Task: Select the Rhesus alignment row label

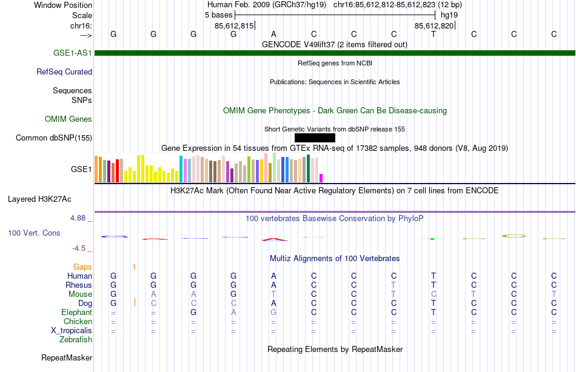Action: pos(79,285)
